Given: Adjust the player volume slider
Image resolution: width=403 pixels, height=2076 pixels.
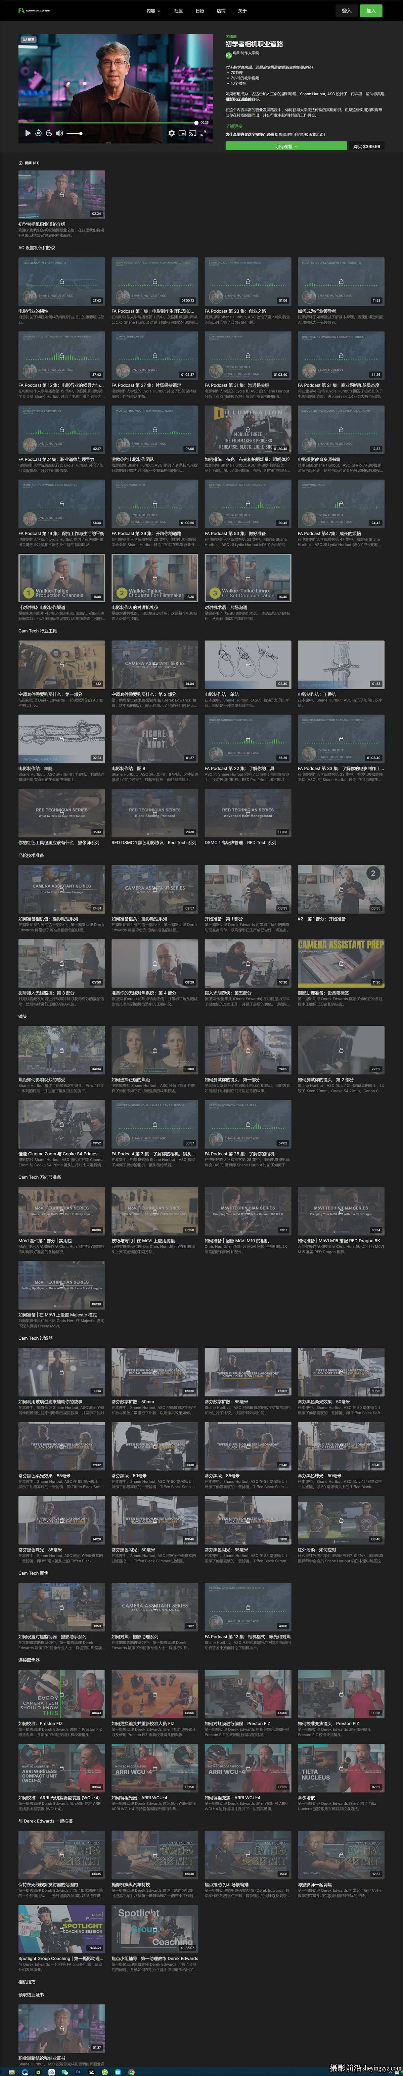Looking at the screenshot, I should [x=74, y=133].
